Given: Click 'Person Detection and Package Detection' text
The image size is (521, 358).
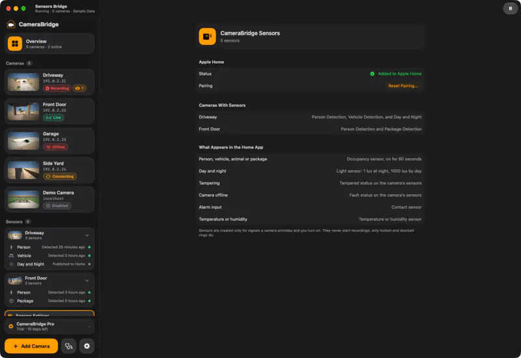Looking at the screenshot, I should click(381, 129).
